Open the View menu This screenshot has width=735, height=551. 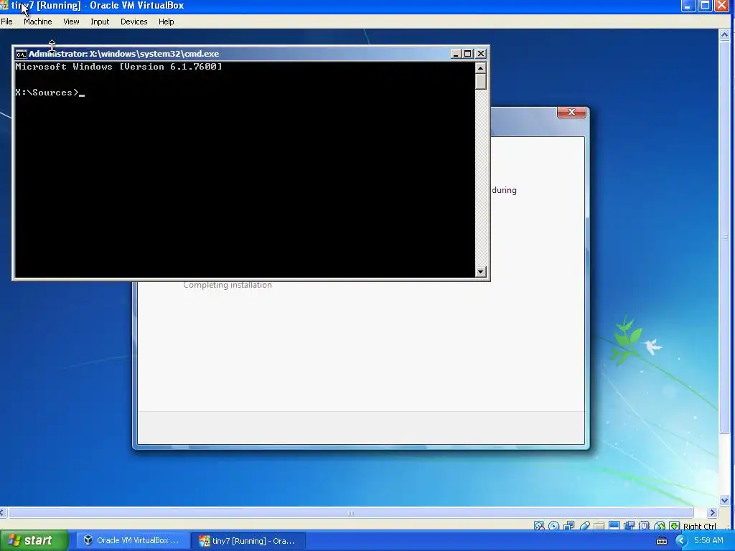point(71,22)
